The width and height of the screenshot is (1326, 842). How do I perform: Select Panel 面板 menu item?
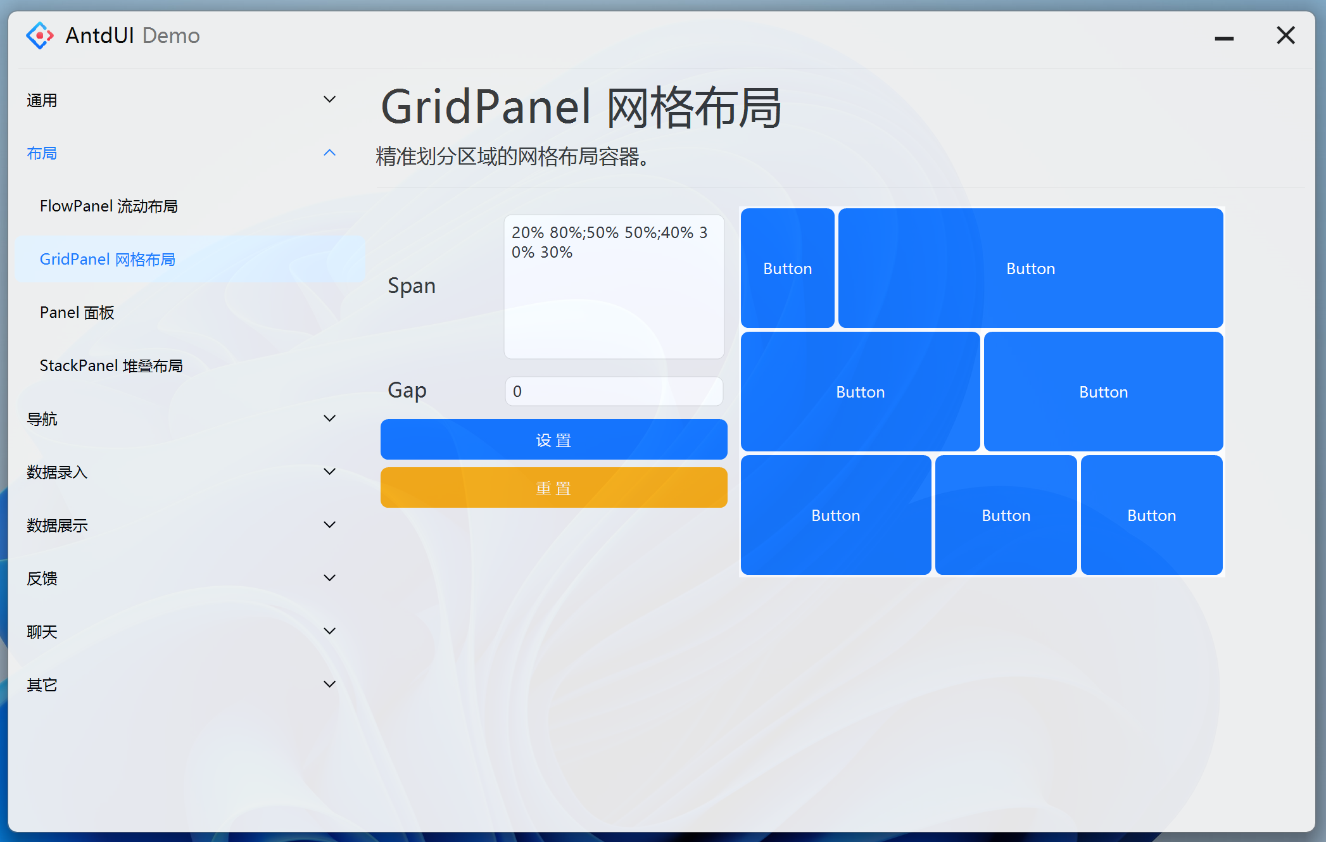tap(77, 313)
